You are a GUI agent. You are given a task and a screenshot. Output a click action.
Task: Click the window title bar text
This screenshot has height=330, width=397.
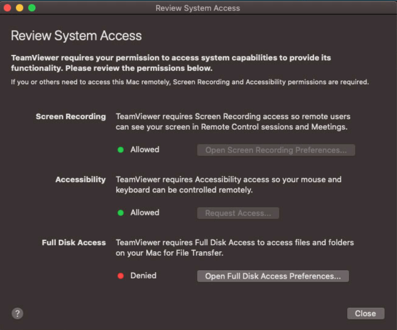(198, 8)
